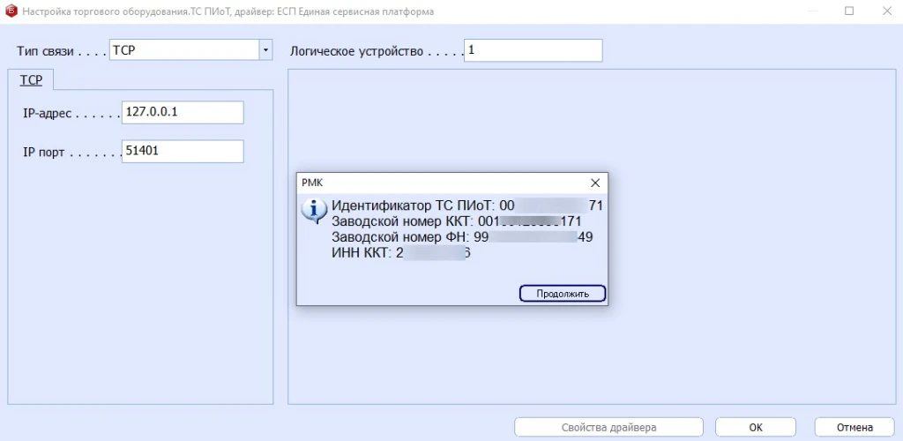Click the Идентификатор ТС ПИоТ text line
Image resolution: width=903 pixels, height=441 pixels.
tap(466, 206)
